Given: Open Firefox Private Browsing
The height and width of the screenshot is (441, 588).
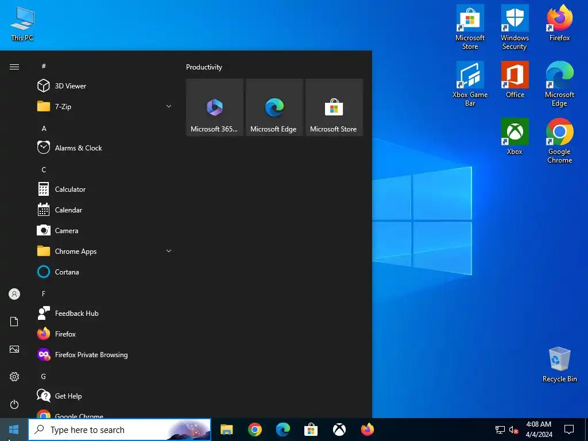Looking at the screenshot, I should (105, 354).
